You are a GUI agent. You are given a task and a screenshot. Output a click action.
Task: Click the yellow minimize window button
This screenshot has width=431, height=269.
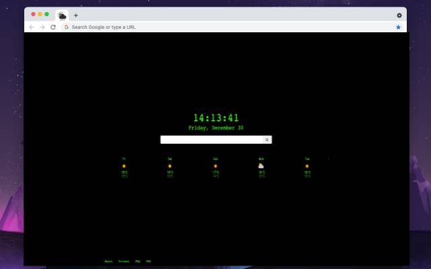pos(40,14)
